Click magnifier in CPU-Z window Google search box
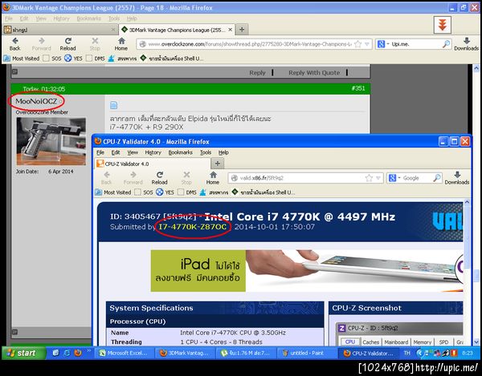This screenshot has height=376, width=482. coord(437,178)
